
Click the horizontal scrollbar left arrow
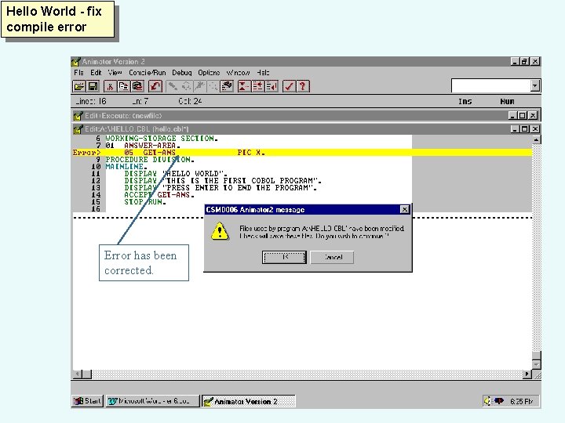tap(77, 374)
